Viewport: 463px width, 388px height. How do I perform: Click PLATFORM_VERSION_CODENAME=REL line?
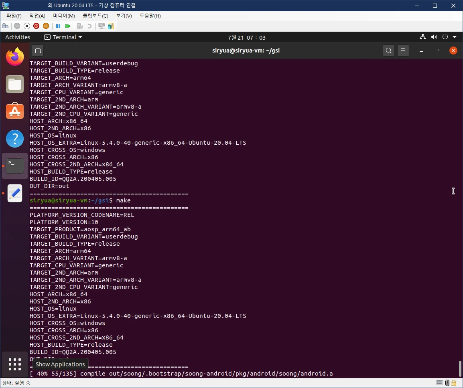[x=82, y=215]
